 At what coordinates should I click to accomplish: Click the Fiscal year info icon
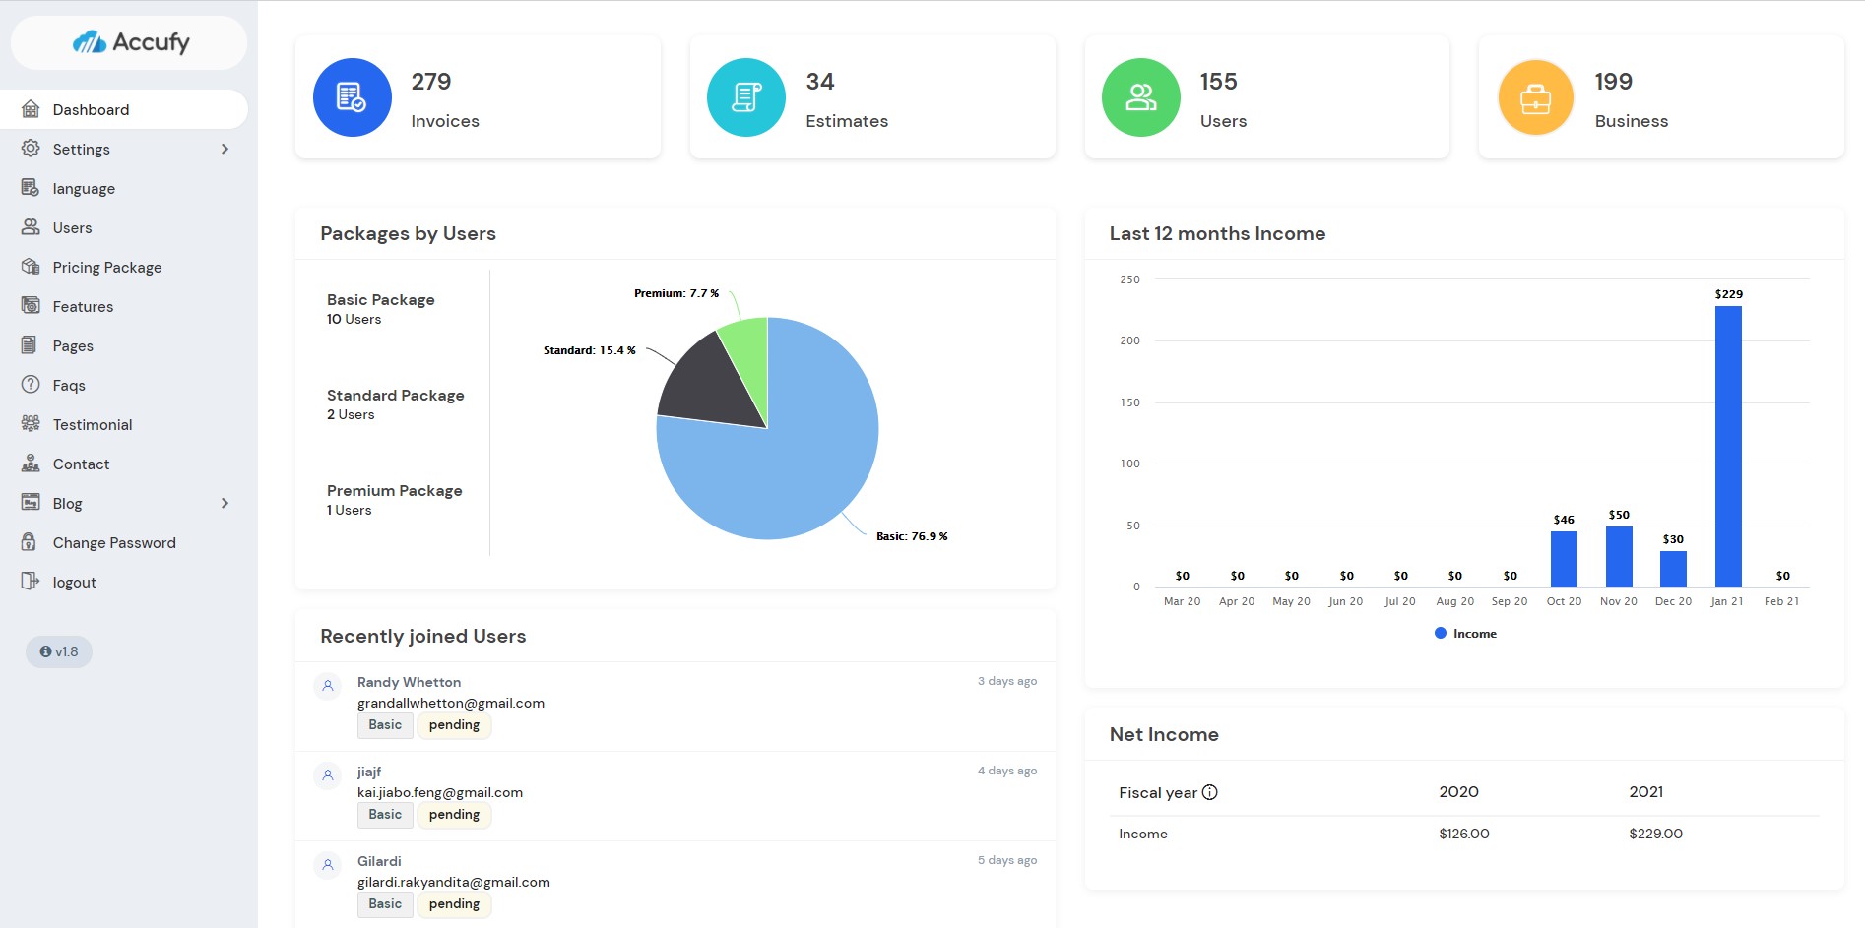[1210, 792]
